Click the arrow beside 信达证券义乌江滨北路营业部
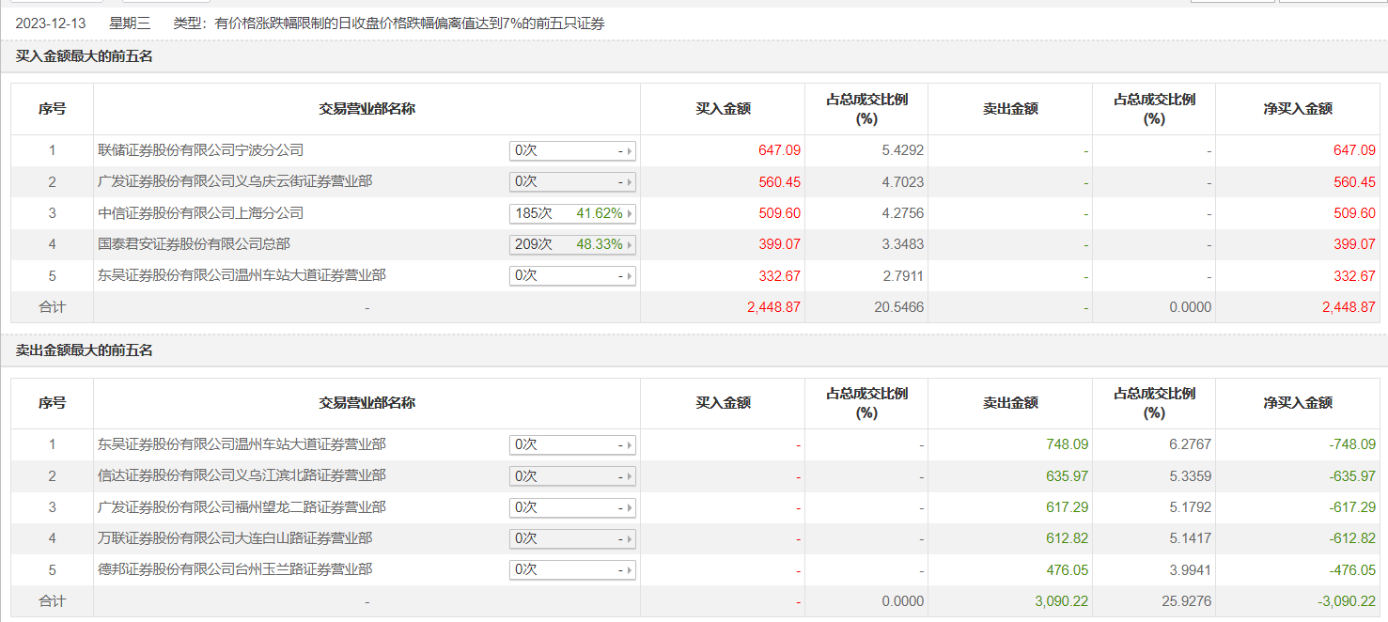The height and width of the screenshot is (622, 1388). [x=629, y=476]
